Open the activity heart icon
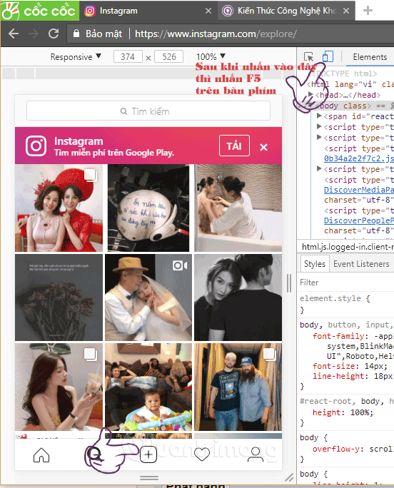 (x=202, y=455)
